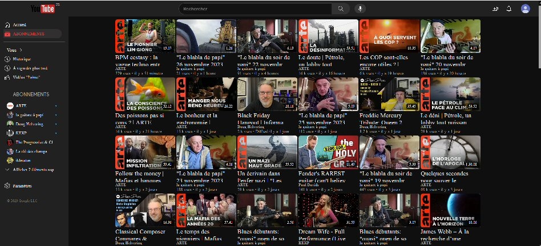
Task: Click title "Quelques secondes pour sauver le"
Action: pos(445,177)
